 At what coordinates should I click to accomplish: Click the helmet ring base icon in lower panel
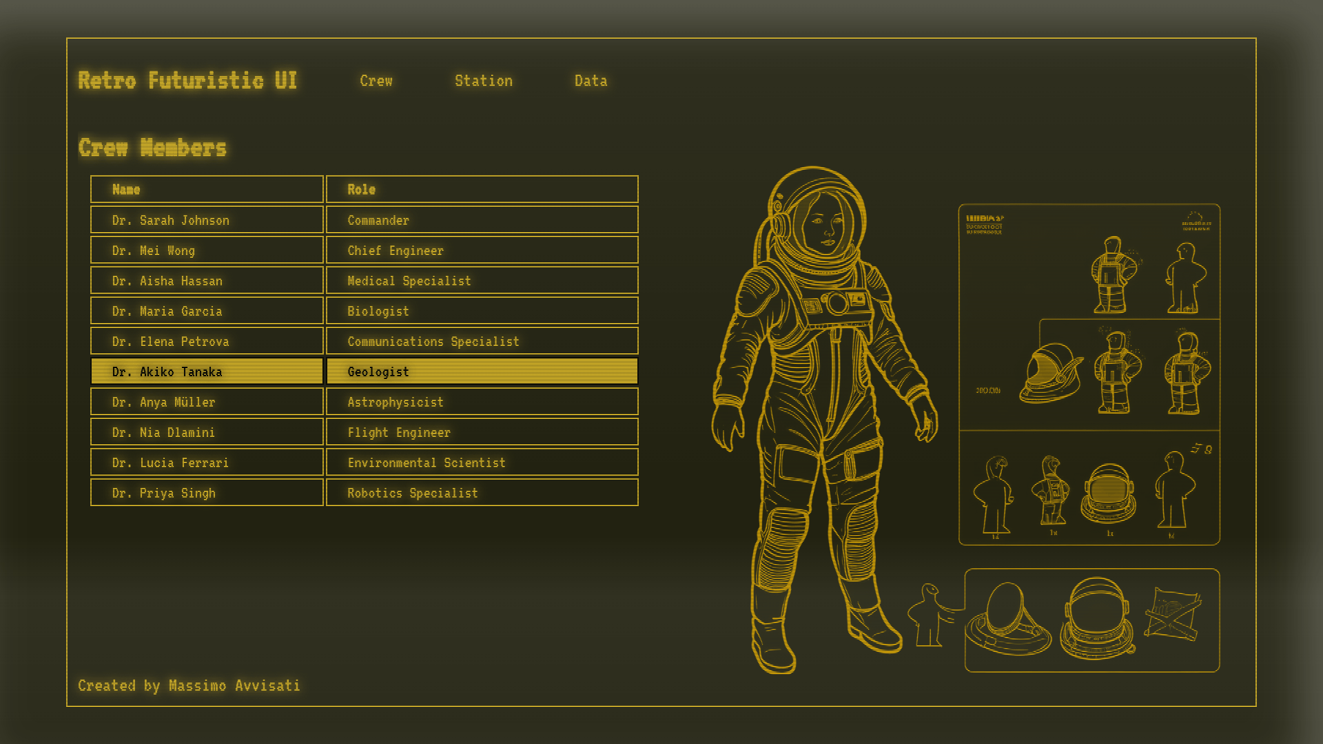[x=1008, y=618]
